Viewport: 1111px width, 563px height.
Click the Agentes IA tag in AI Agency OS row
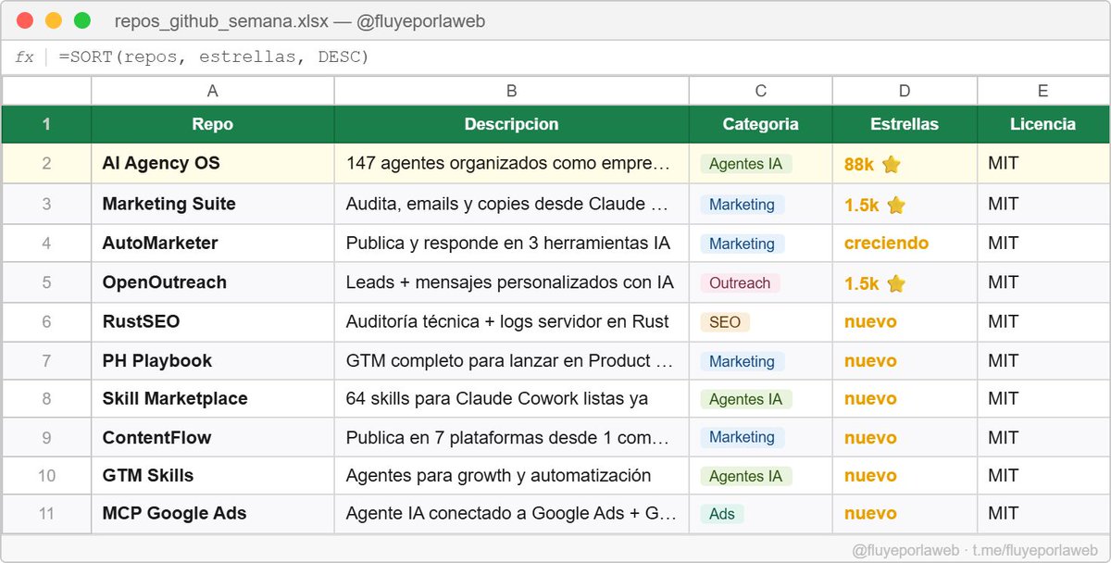point(746,165)
